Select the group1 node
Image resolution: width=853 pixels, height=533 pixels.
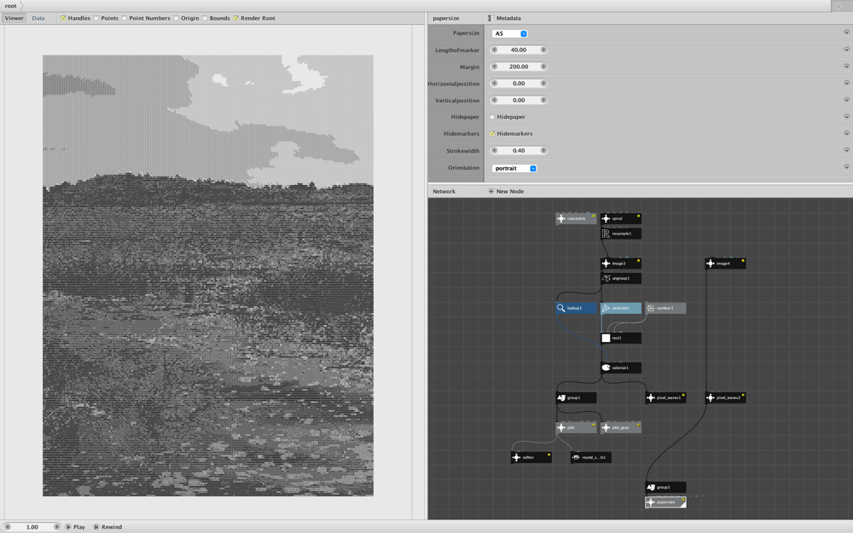[576, 397]
